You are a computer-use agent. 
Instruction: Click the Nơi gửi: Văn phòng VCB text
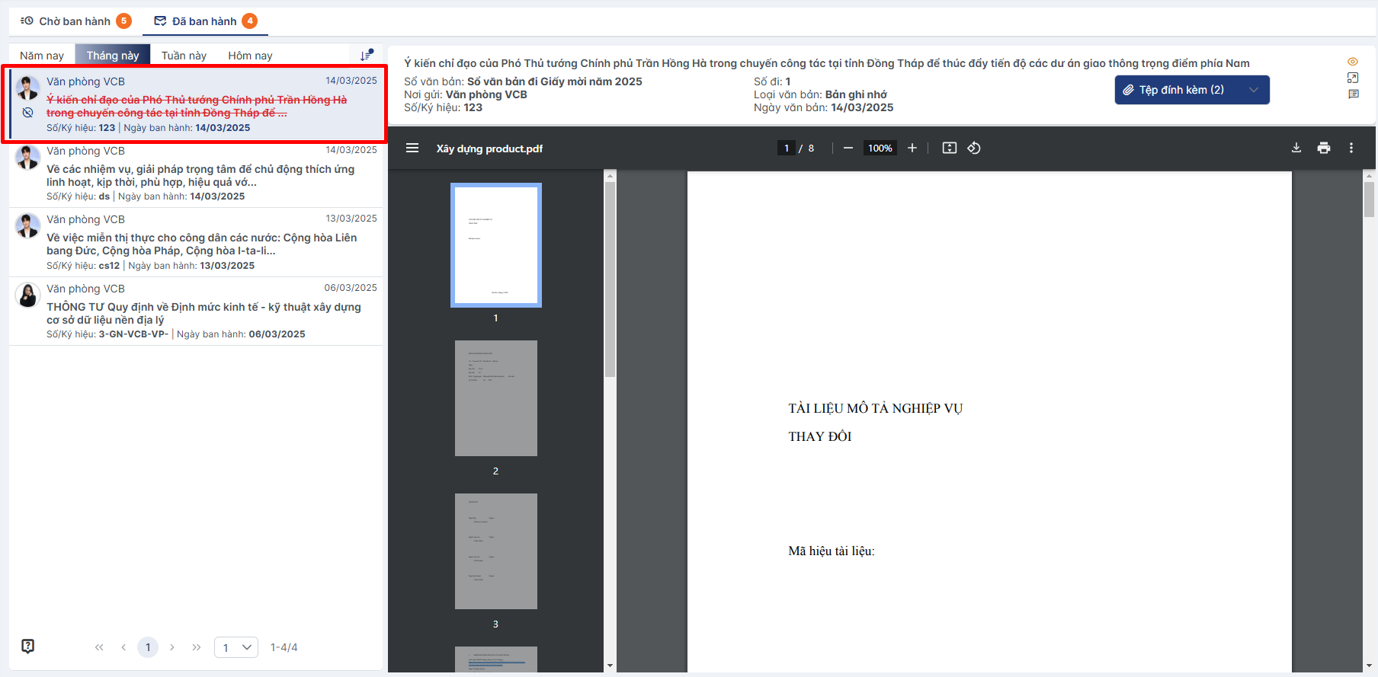tap(466, 94)
